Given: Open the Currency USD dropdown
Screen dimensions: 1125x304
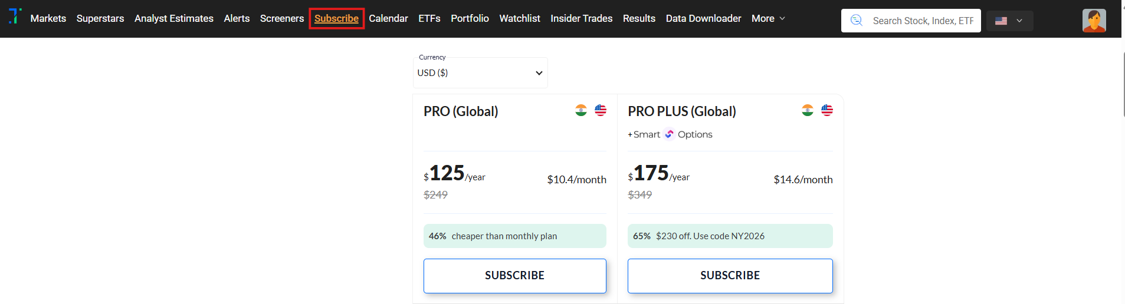Looking at the screenshot, I should 480,73.
